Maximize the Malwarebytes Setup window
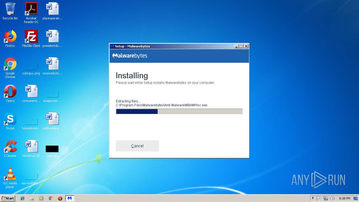The image size is (359, 202). (241, 46)
